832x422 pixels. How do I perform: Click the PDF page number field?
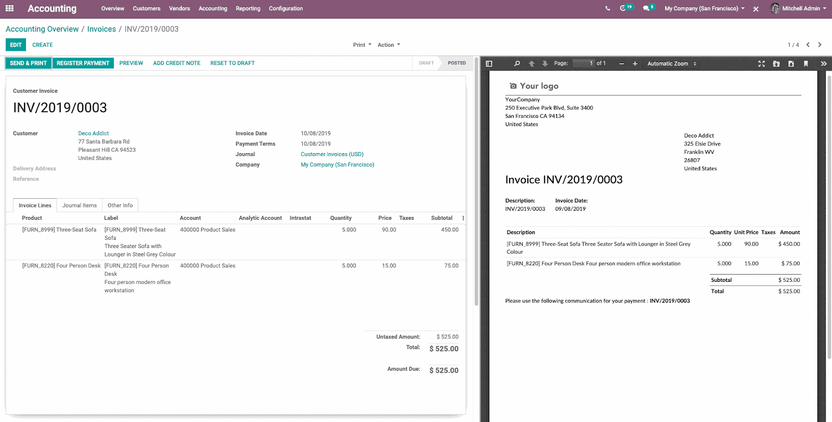coord(583,63)
